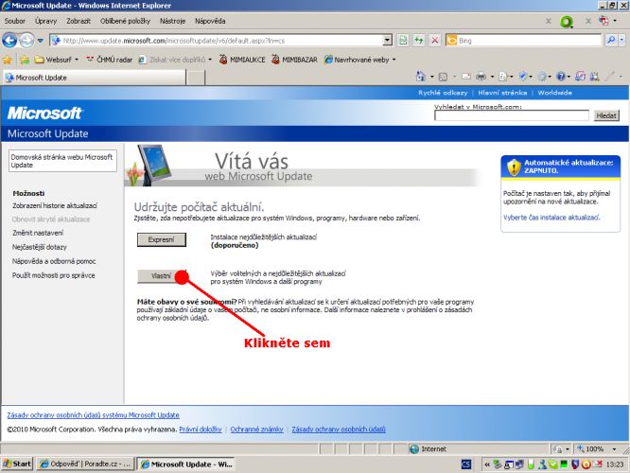The height and width of the screenshot is (473, 630).
Task: Click the Favorites star icon
Action: [8, 60]
